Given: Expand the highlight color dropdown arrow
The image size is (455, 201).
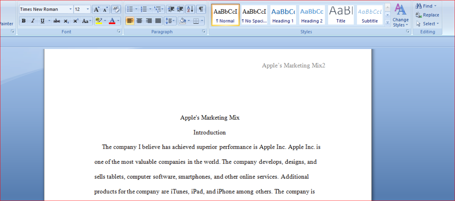Looking at the screenshot, I should pyautogui.click(x=105, y=21).
